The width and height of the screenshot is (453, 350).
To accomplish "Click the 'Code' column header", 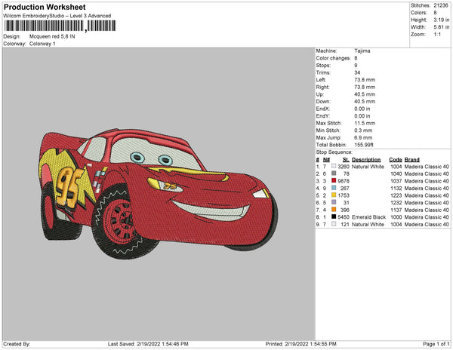I will click(x=396, y=160).
